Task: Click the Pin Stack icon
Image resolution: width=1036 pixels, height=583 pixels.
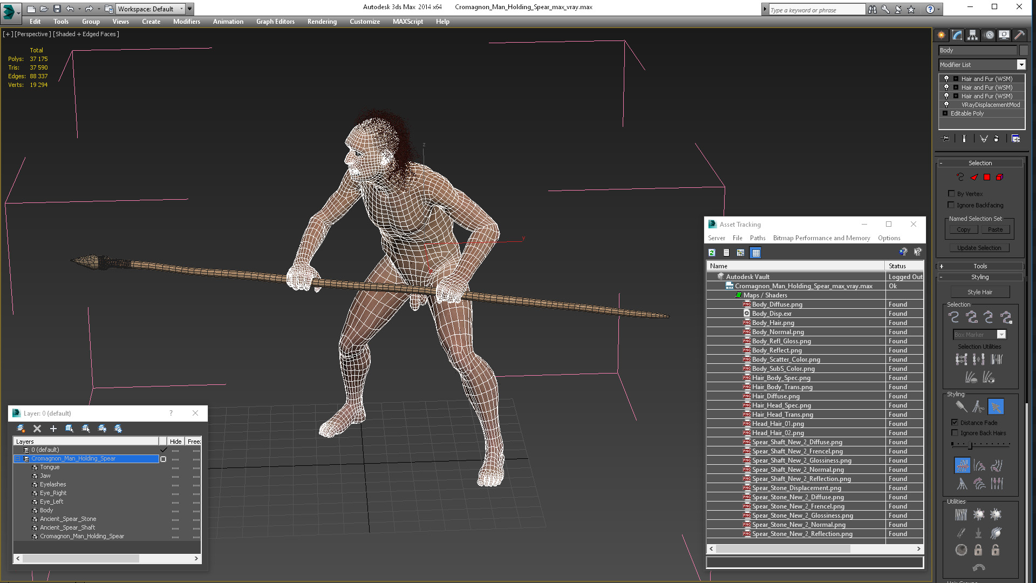Action: coord(945,139)
